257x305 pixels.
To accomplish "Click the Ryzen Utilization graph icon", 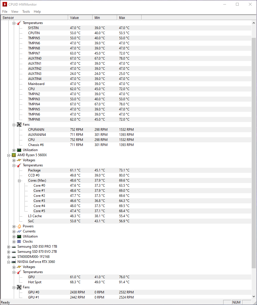I will (x=19, y=236).
